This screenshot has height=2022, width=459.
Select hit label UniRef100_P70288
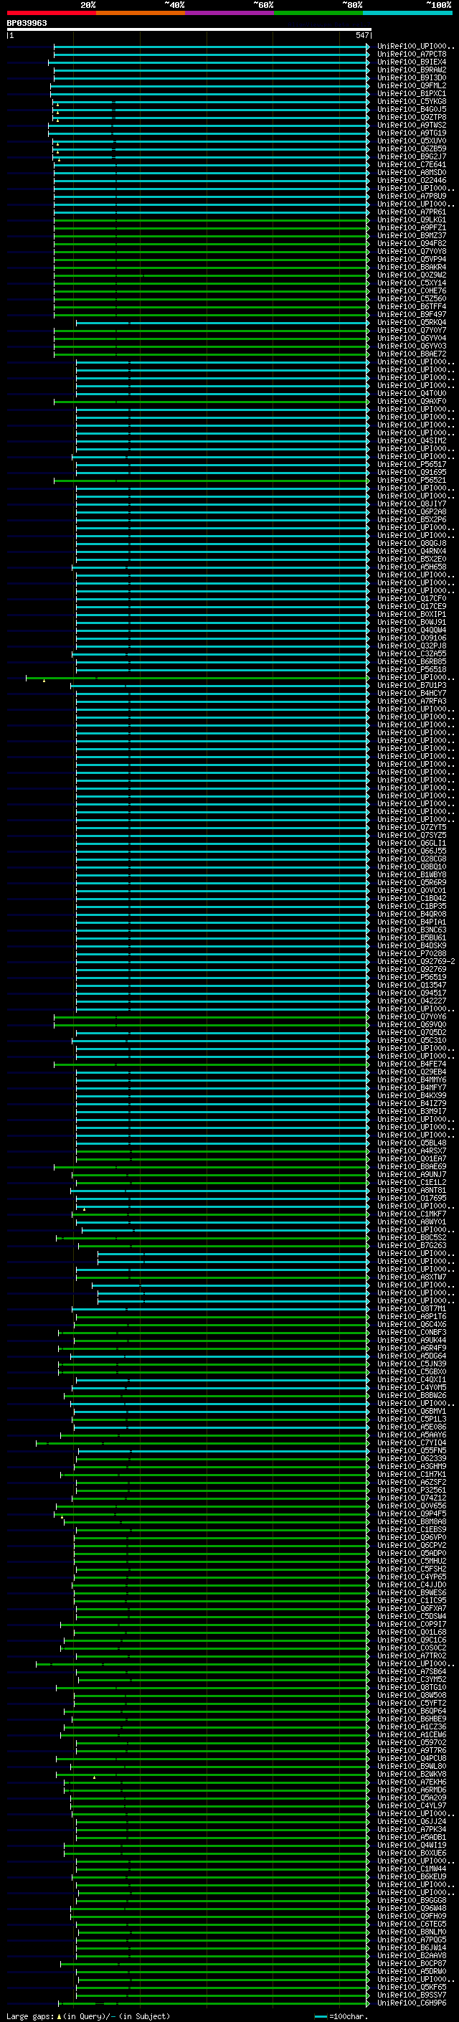click(412, 954)
